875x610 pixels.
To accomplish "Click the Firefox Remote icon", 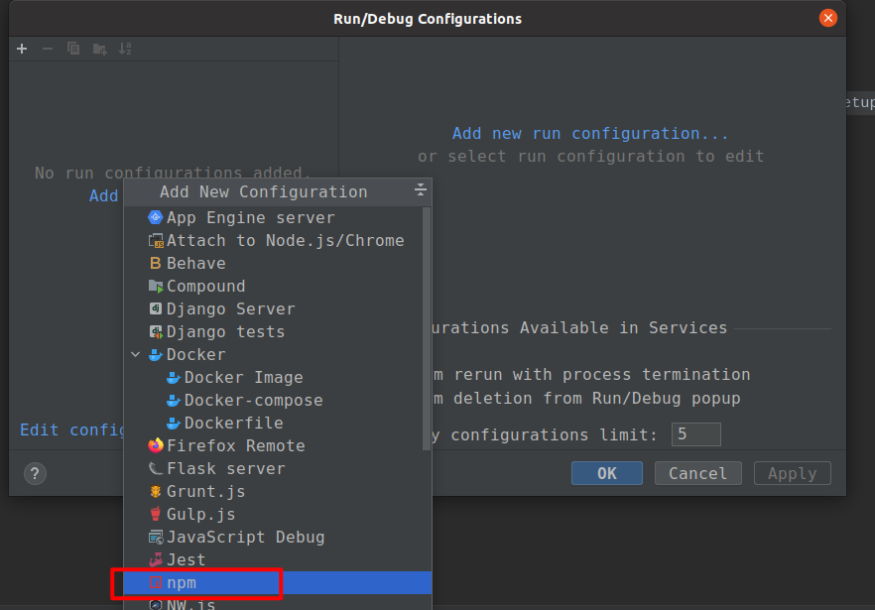I will coord(155,446).
